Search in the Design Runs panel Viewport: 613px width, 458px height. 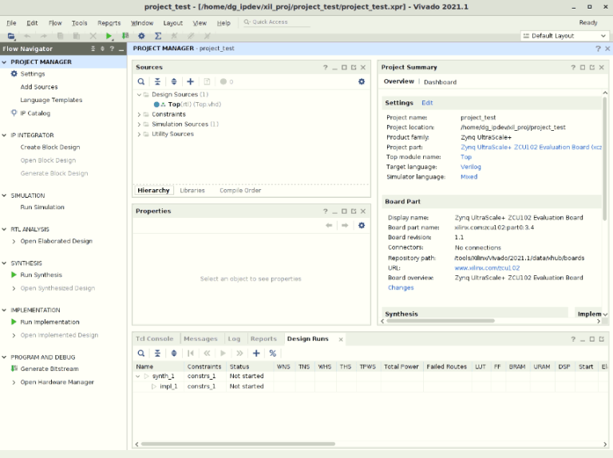[141, 353]
